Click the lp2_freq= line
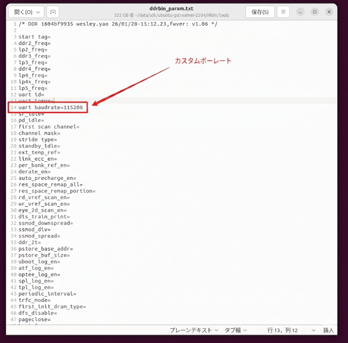The image size is (348, 343). [x=33, y=50]
